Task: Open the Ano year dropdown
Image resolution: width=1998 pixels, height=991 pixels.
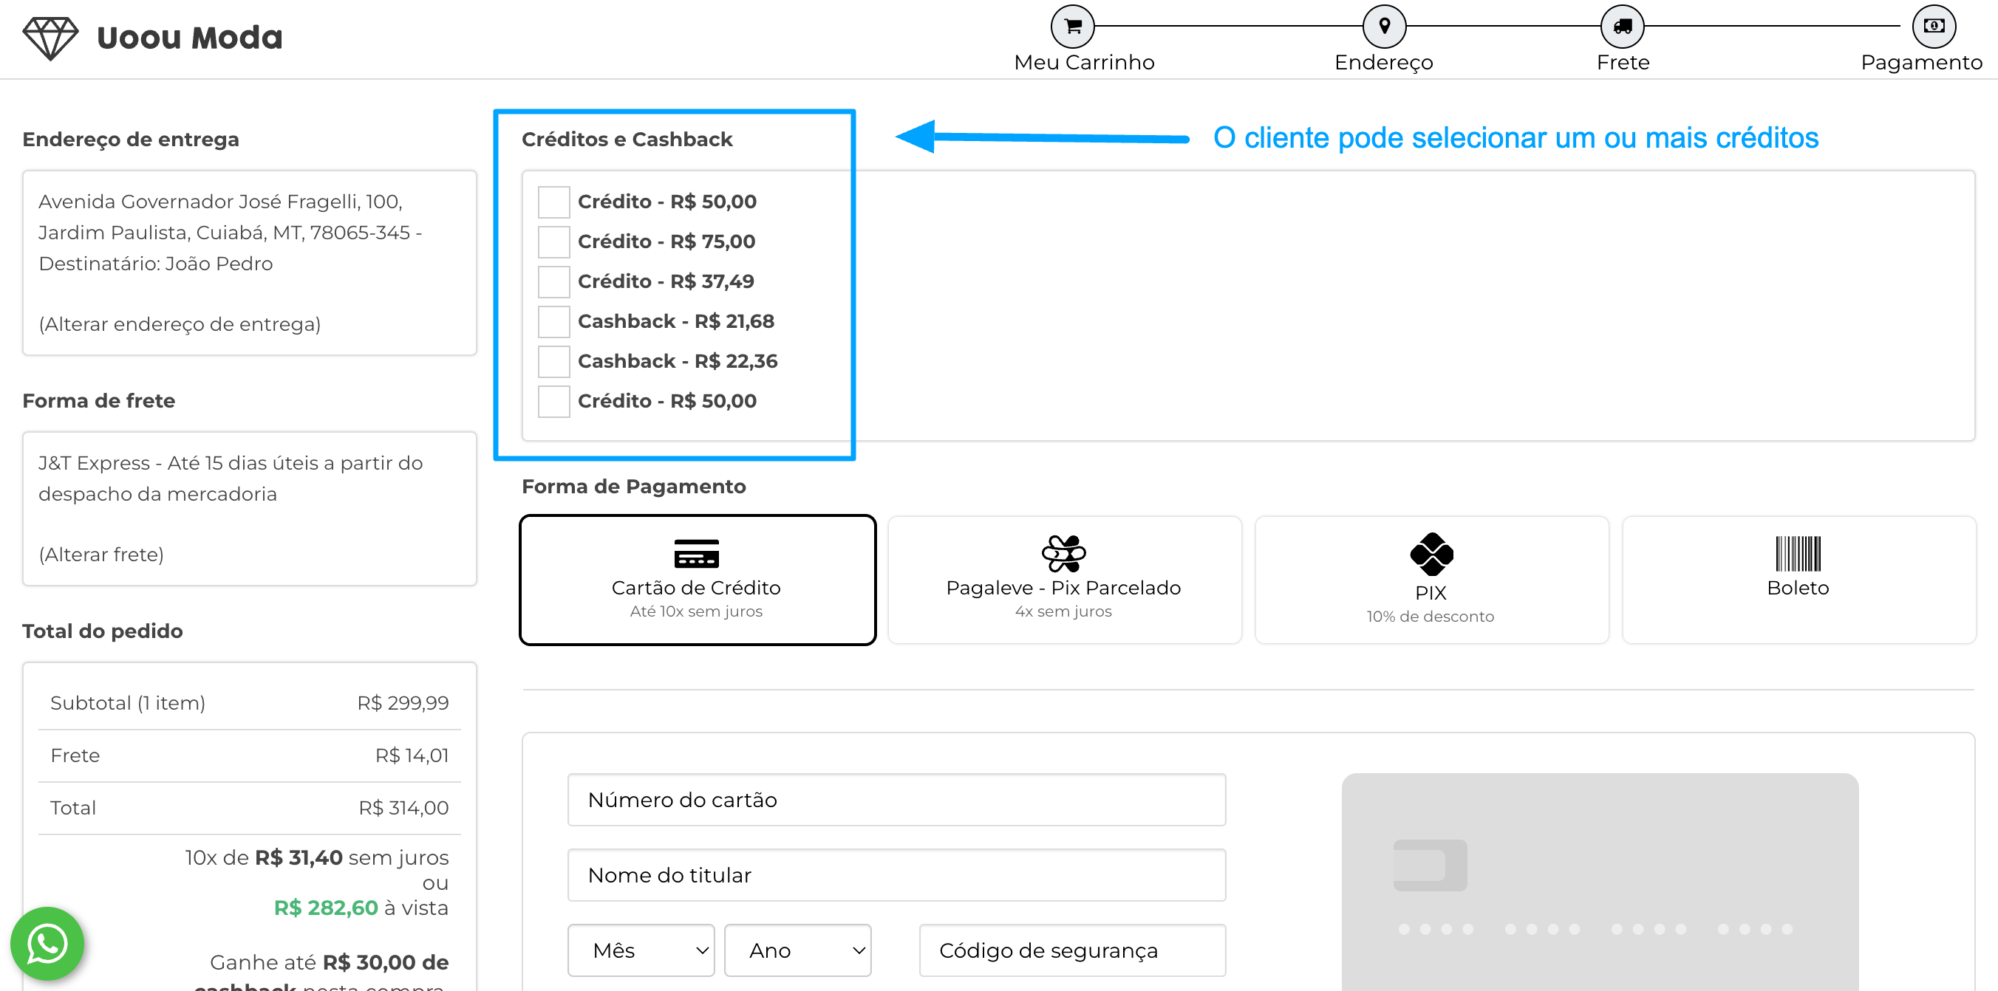Action: click(797, 950)
